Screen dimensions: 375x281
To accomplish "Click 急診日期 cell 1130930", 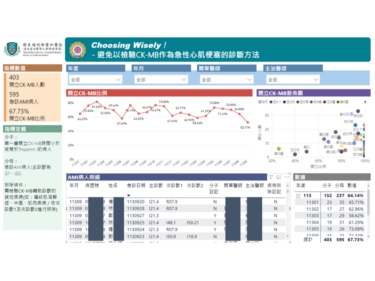I will pyautogui.click(x=136, y=202).
